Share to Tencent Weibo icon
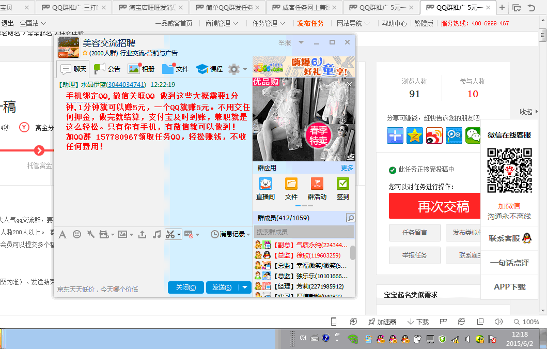 tap(454, 135)
